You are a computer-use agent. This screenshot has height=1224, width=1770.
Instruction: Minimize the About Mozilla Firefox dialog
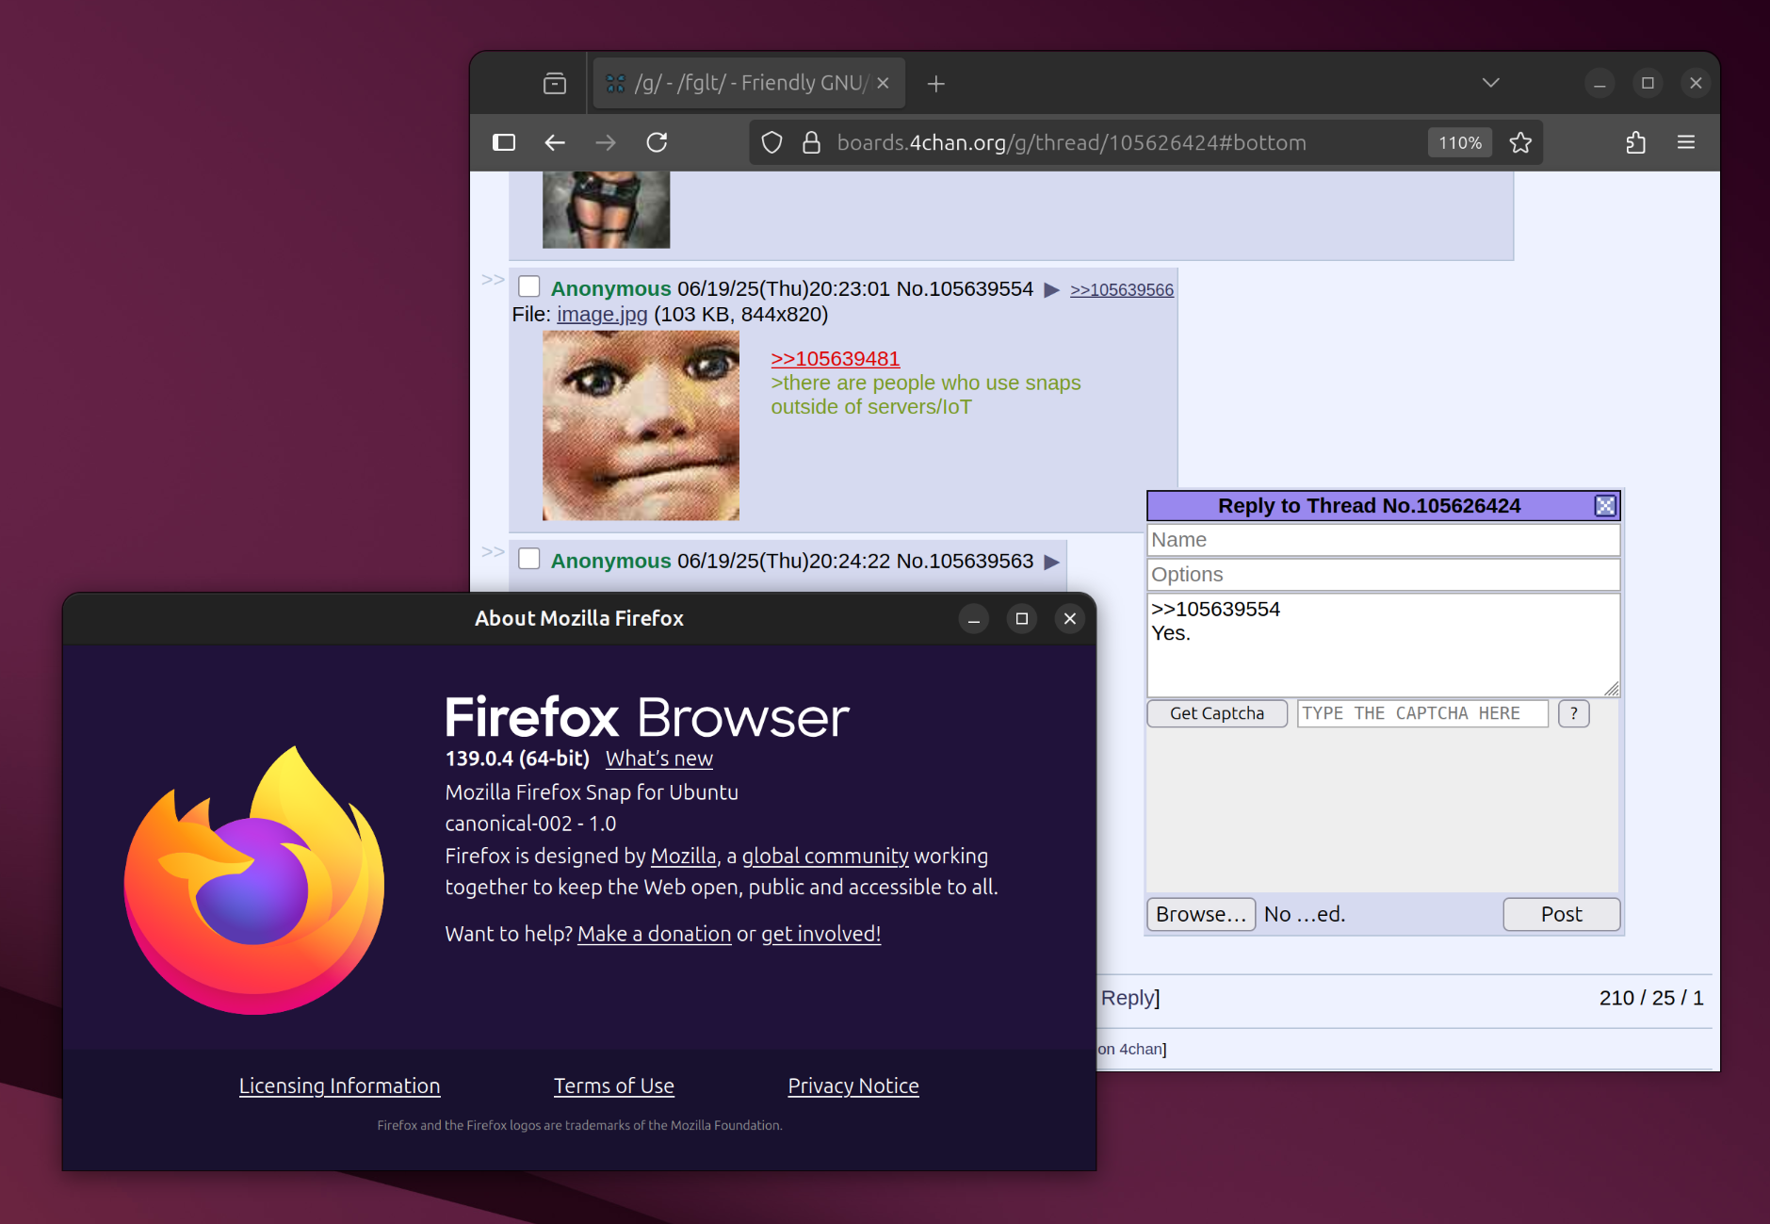point(974,619)
